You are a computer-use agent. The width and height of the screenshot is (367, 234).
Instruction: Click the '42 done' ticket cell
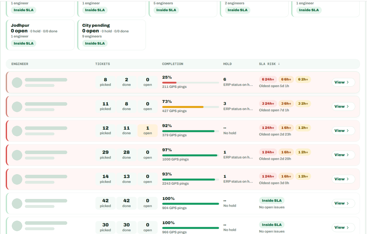pos(126,203)
